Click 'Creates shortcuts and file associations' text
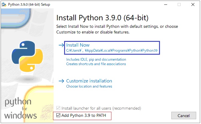Viewport: 201px width, 124px height. point(96,64)
